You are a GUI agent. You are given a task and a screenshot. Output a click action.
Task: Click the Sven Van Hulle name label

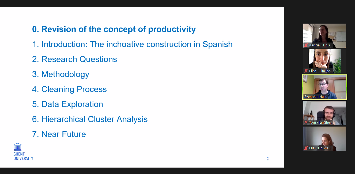(x=316, y=97)
